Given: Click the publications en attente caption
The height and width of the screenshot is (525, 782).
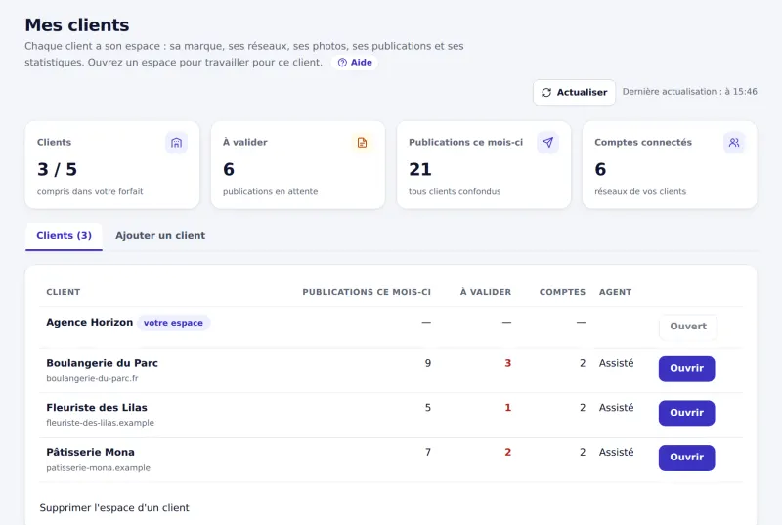Looking at the screenshot, I should [x=271, y=191].
